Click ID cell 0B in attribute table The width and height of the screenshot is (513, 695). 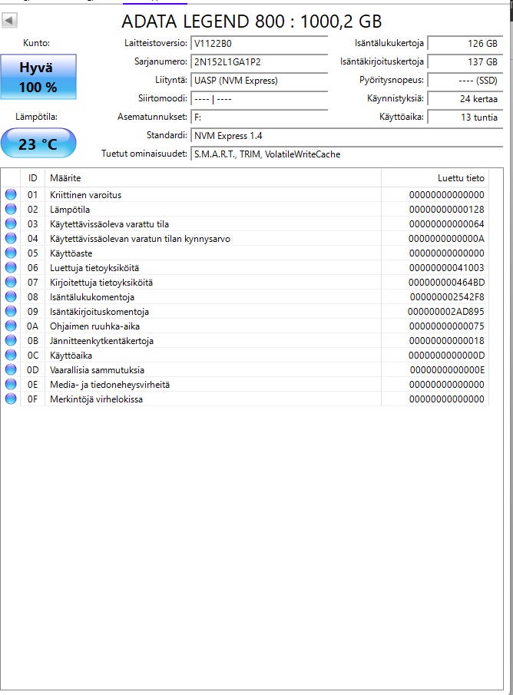click(33, 341)
